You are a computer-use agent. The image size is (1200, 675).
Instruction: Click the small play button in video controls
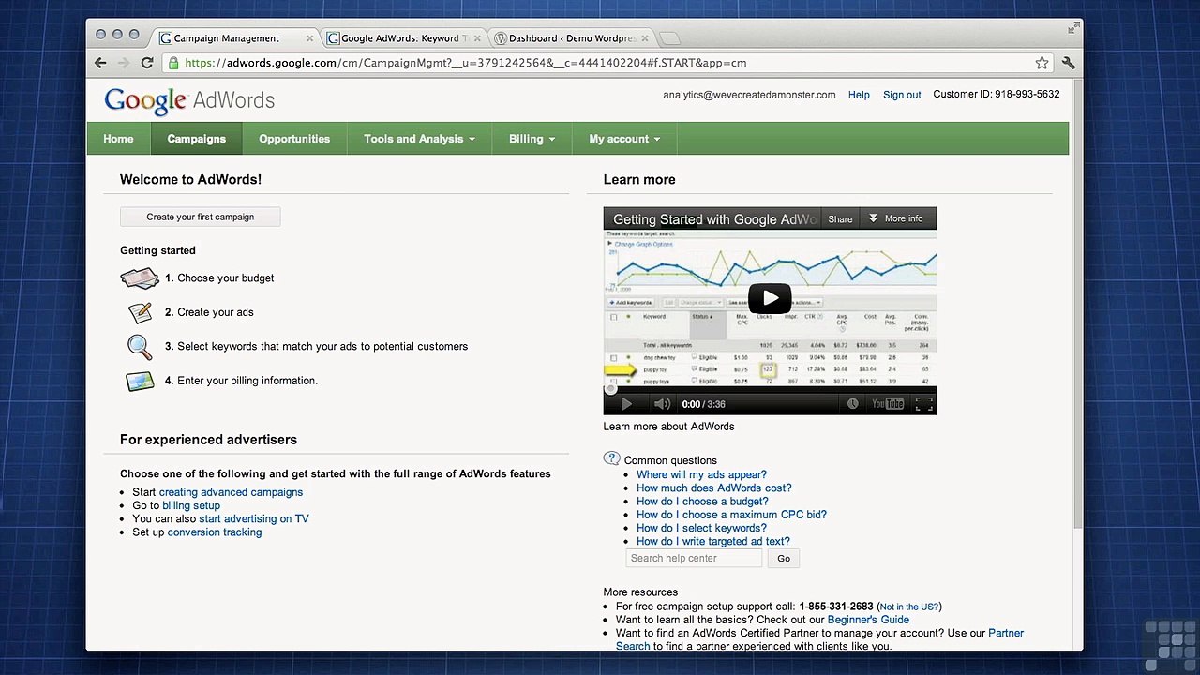626,404
